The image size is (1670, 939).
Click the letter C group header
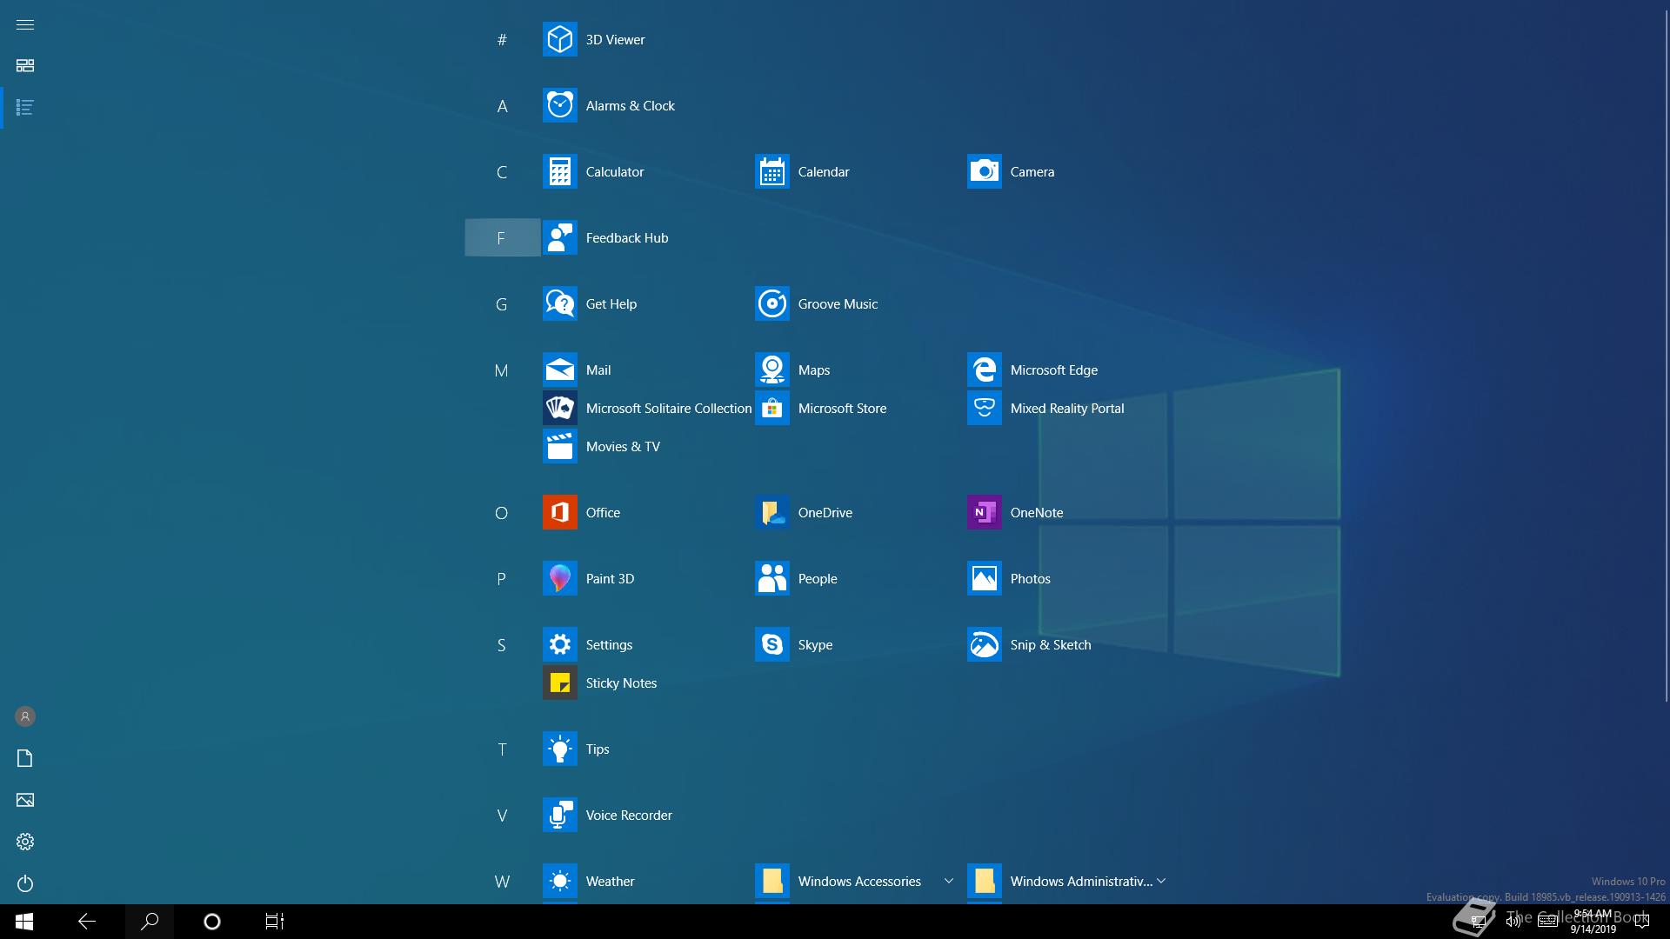click(x=502, y=172)
